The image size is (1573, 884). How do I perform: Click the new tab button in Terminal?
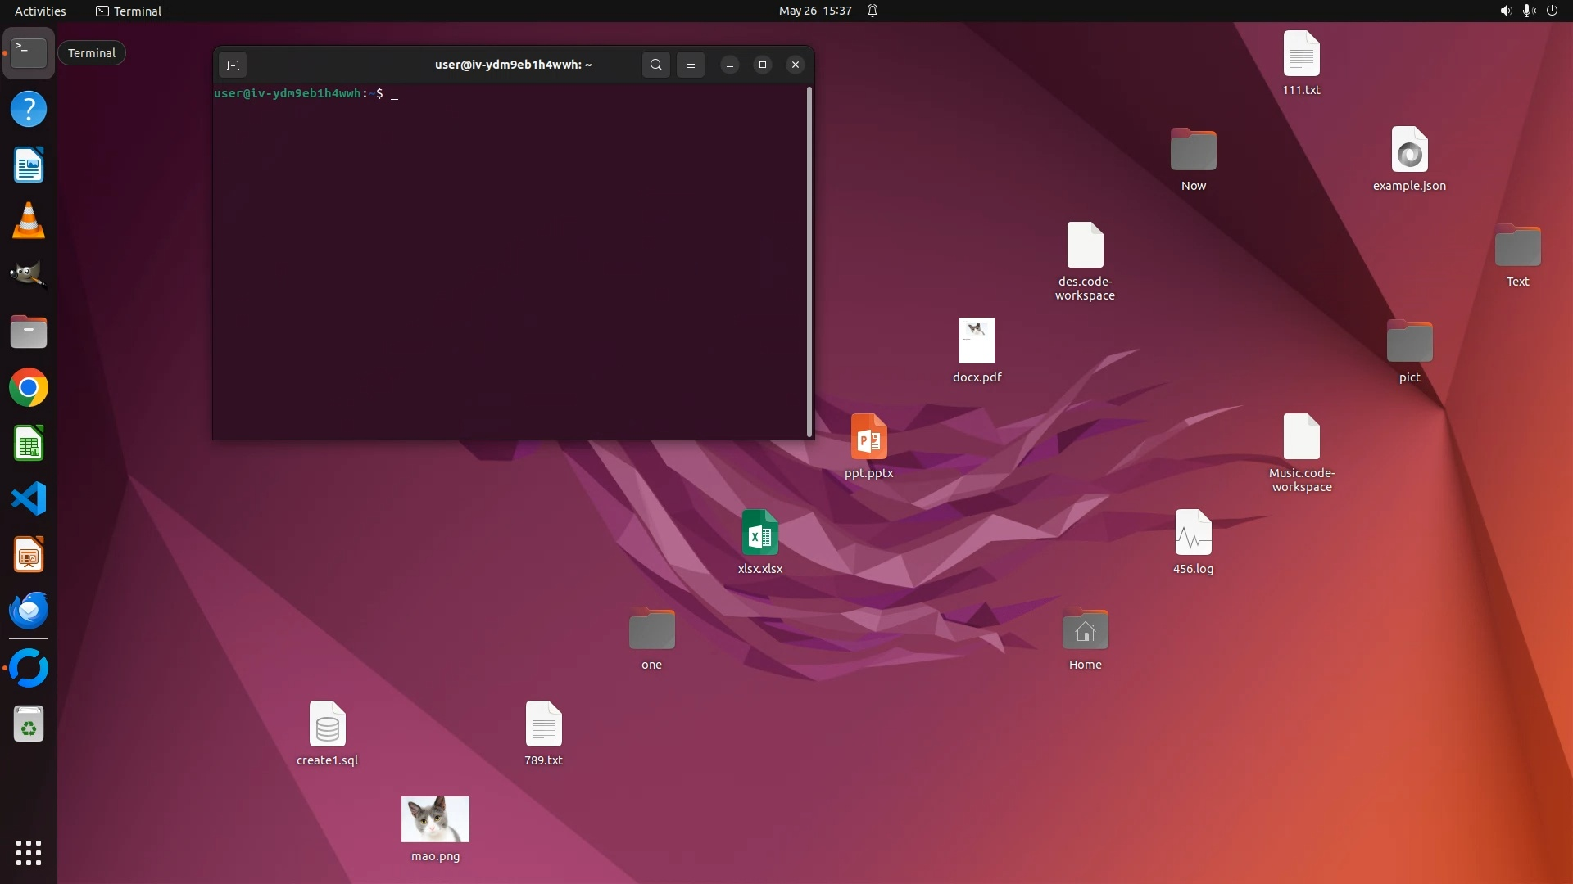tap(233, 65)
